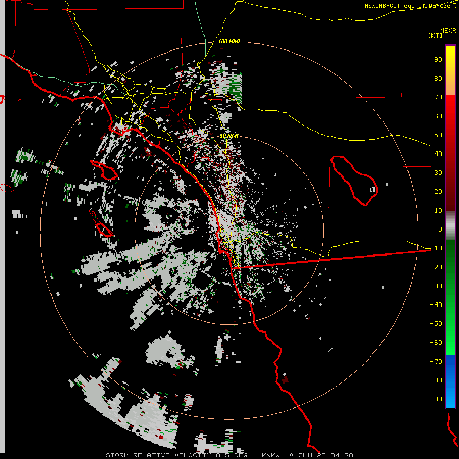Click the 0 value on velocity scale
The width and height of the screenshot is (459, 459).
tap(440, 229)
